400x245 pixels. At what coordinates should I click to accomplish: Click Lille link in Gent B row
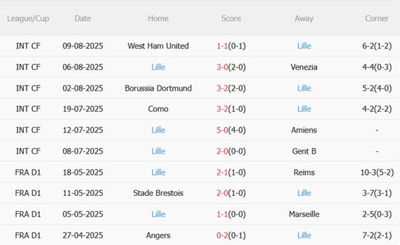(x=158, y=151)
